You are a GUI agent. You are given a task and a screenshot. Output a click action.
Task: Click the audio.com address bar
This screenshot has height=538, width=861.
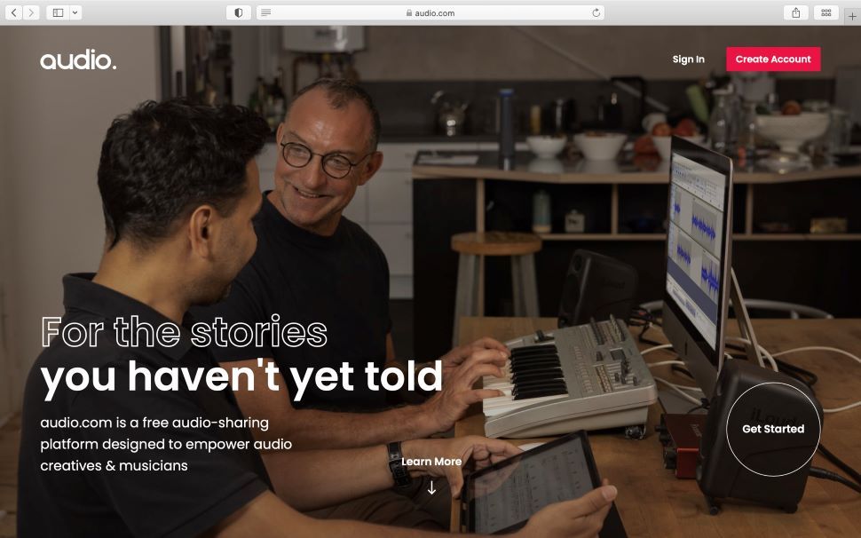pos(430,12)
